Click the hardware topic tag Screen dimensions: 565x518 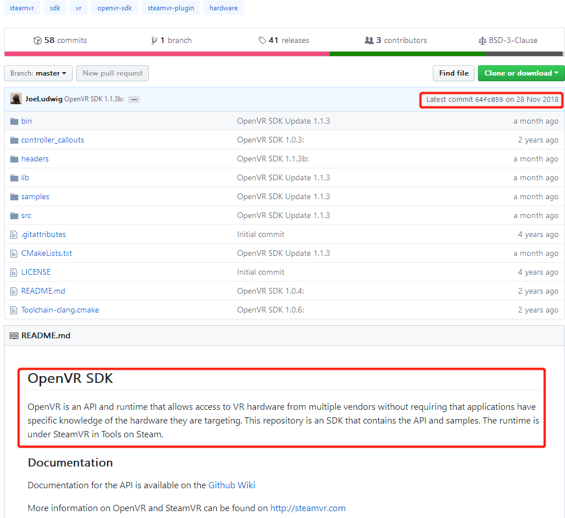pos(223,8)
